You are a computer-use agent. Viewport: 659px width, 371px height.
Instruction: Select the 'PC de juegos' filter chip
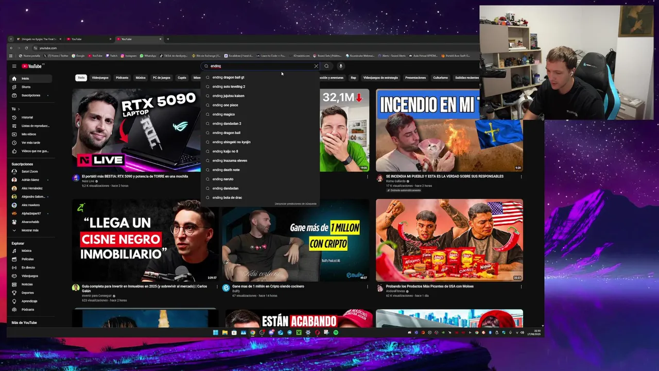[x=161, y=78]
